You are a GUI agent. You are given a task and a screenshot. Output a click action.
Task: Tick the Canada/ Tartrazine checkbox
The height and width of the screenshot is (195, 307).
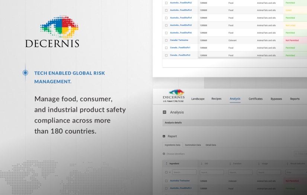tap(166, 40)
